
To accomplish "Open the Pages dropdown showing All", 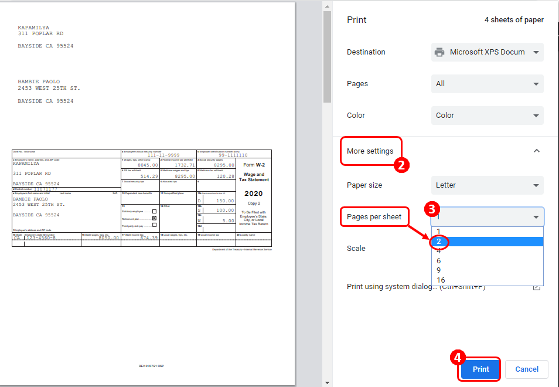I will tap(487, 84).
